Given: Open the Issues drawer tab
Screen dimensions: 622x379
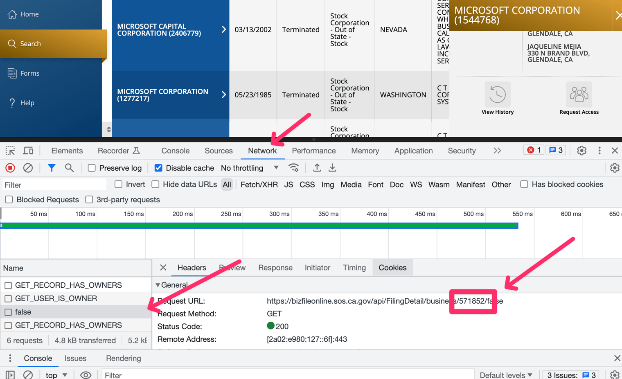Looking at the screenshot, I should 76,358.
